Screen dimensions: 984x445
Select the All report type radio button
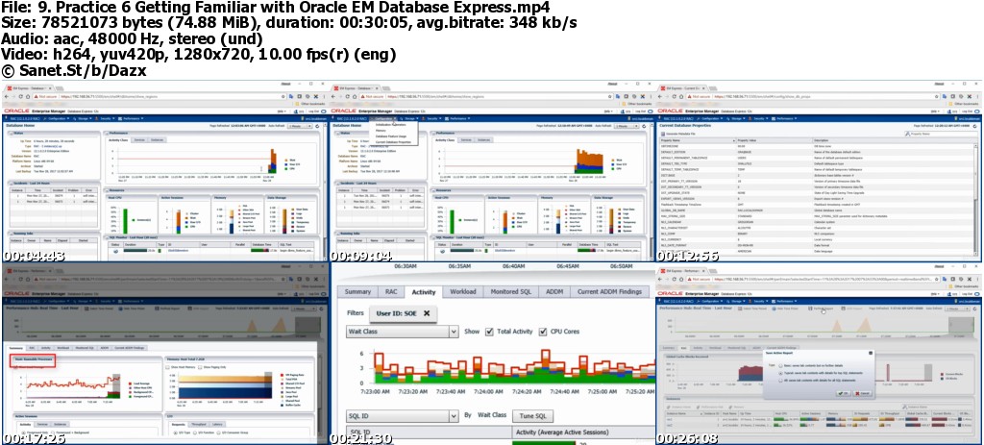click(x=780, y=381)
